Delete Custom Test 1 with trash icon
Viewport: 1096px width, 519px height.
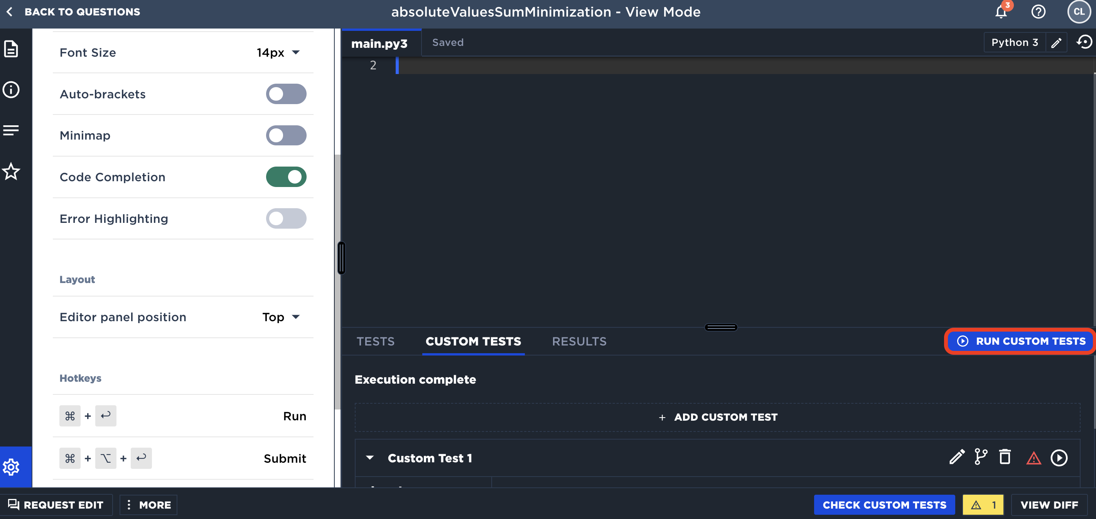(x=1005, y=457)
